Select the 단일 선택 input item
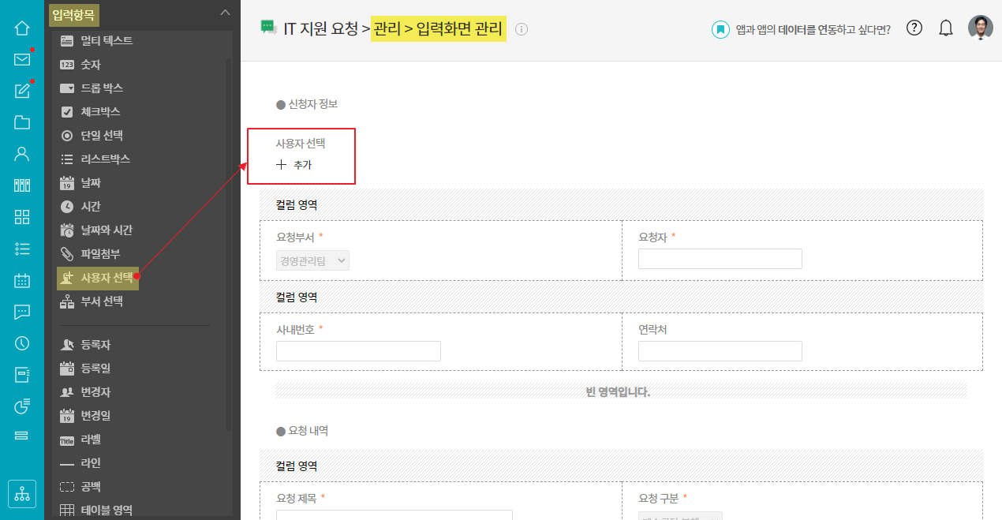This screenshot has height=520, width=1002. pos(102,136)
